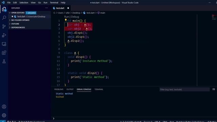Image resolution: width=217 pixels, height=122 pixels.
Task: Open the Accounts menu icon
Action: 4,107
